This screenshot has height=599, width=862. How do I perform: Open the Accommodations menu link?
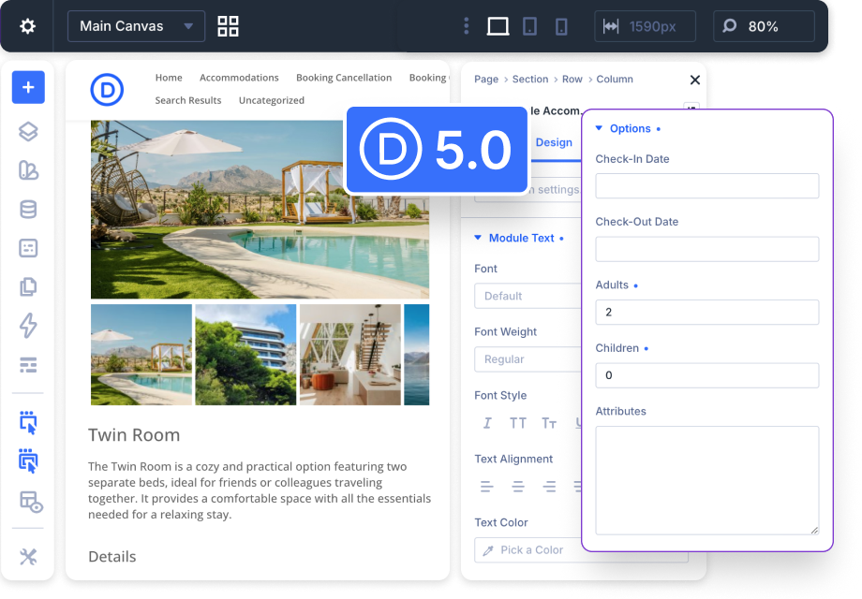pyautogui.click(x=239, y=78)
